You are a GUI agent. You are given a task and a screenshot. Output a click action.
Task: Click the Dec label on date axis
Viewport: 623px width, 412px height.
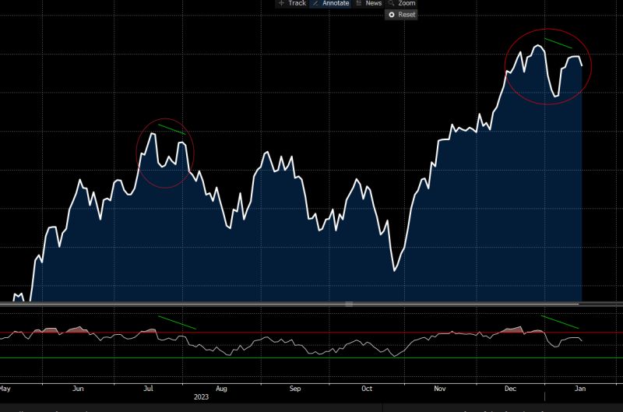510,389
